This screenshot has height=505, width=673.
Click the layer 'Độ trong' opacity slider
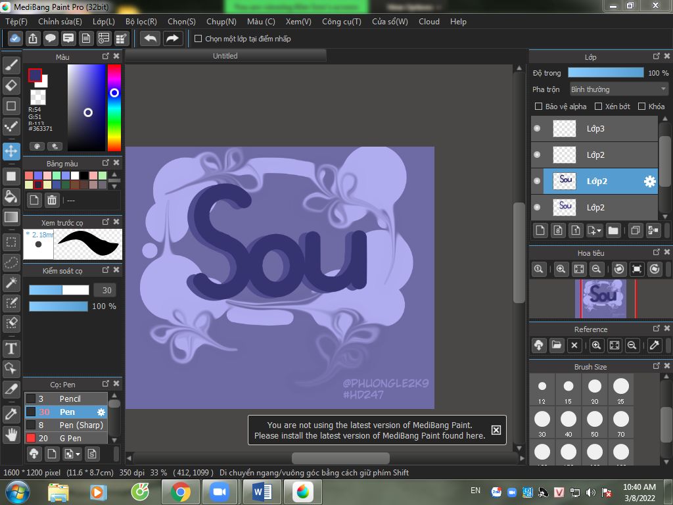pyautogui.click(x=605, y=72)
